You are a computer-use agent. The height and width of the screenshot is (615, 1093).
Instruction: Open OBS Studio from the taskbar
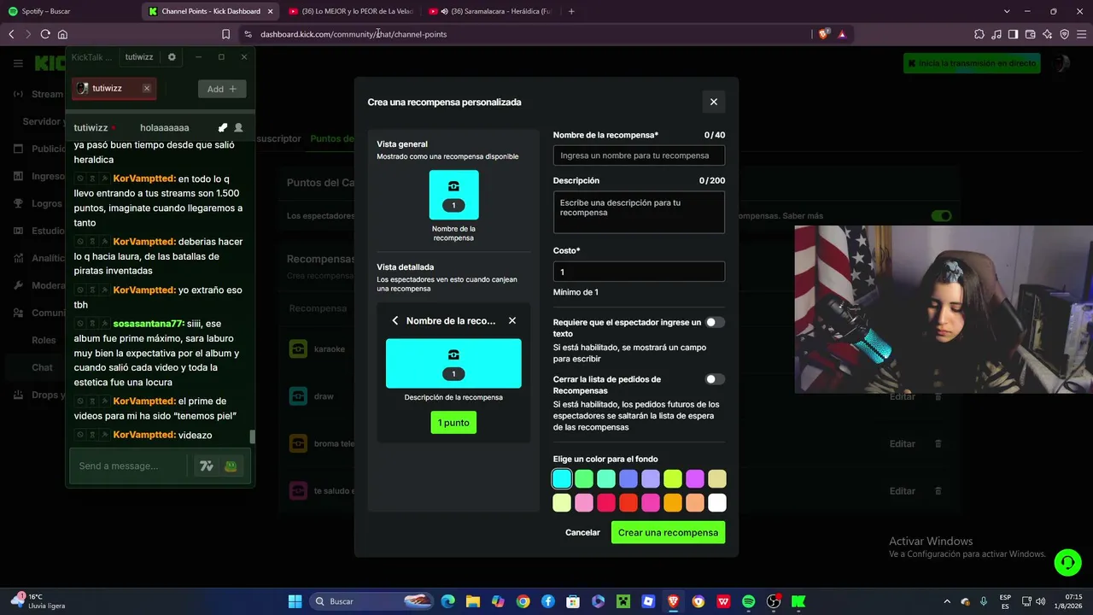click(774, 601)
